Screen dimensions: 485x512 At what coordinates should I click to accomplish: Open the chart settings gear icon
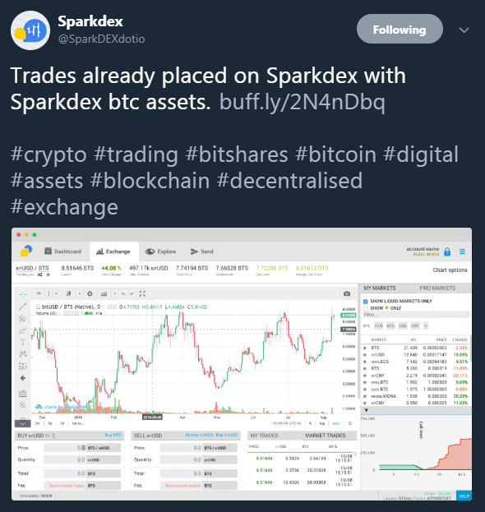click(x=90, y=294)
